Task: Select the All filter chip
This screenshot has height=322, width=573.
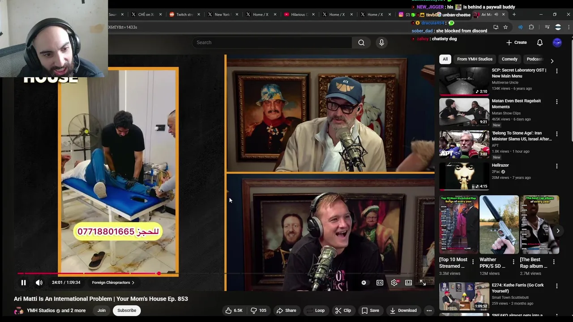Action: point(445,59)
